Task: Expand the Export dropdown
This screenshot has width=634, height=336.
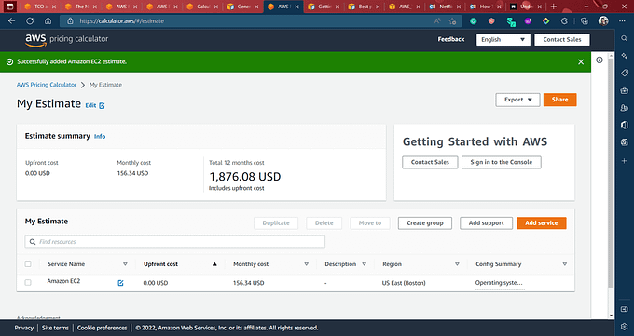Action: tap(517, 100)
